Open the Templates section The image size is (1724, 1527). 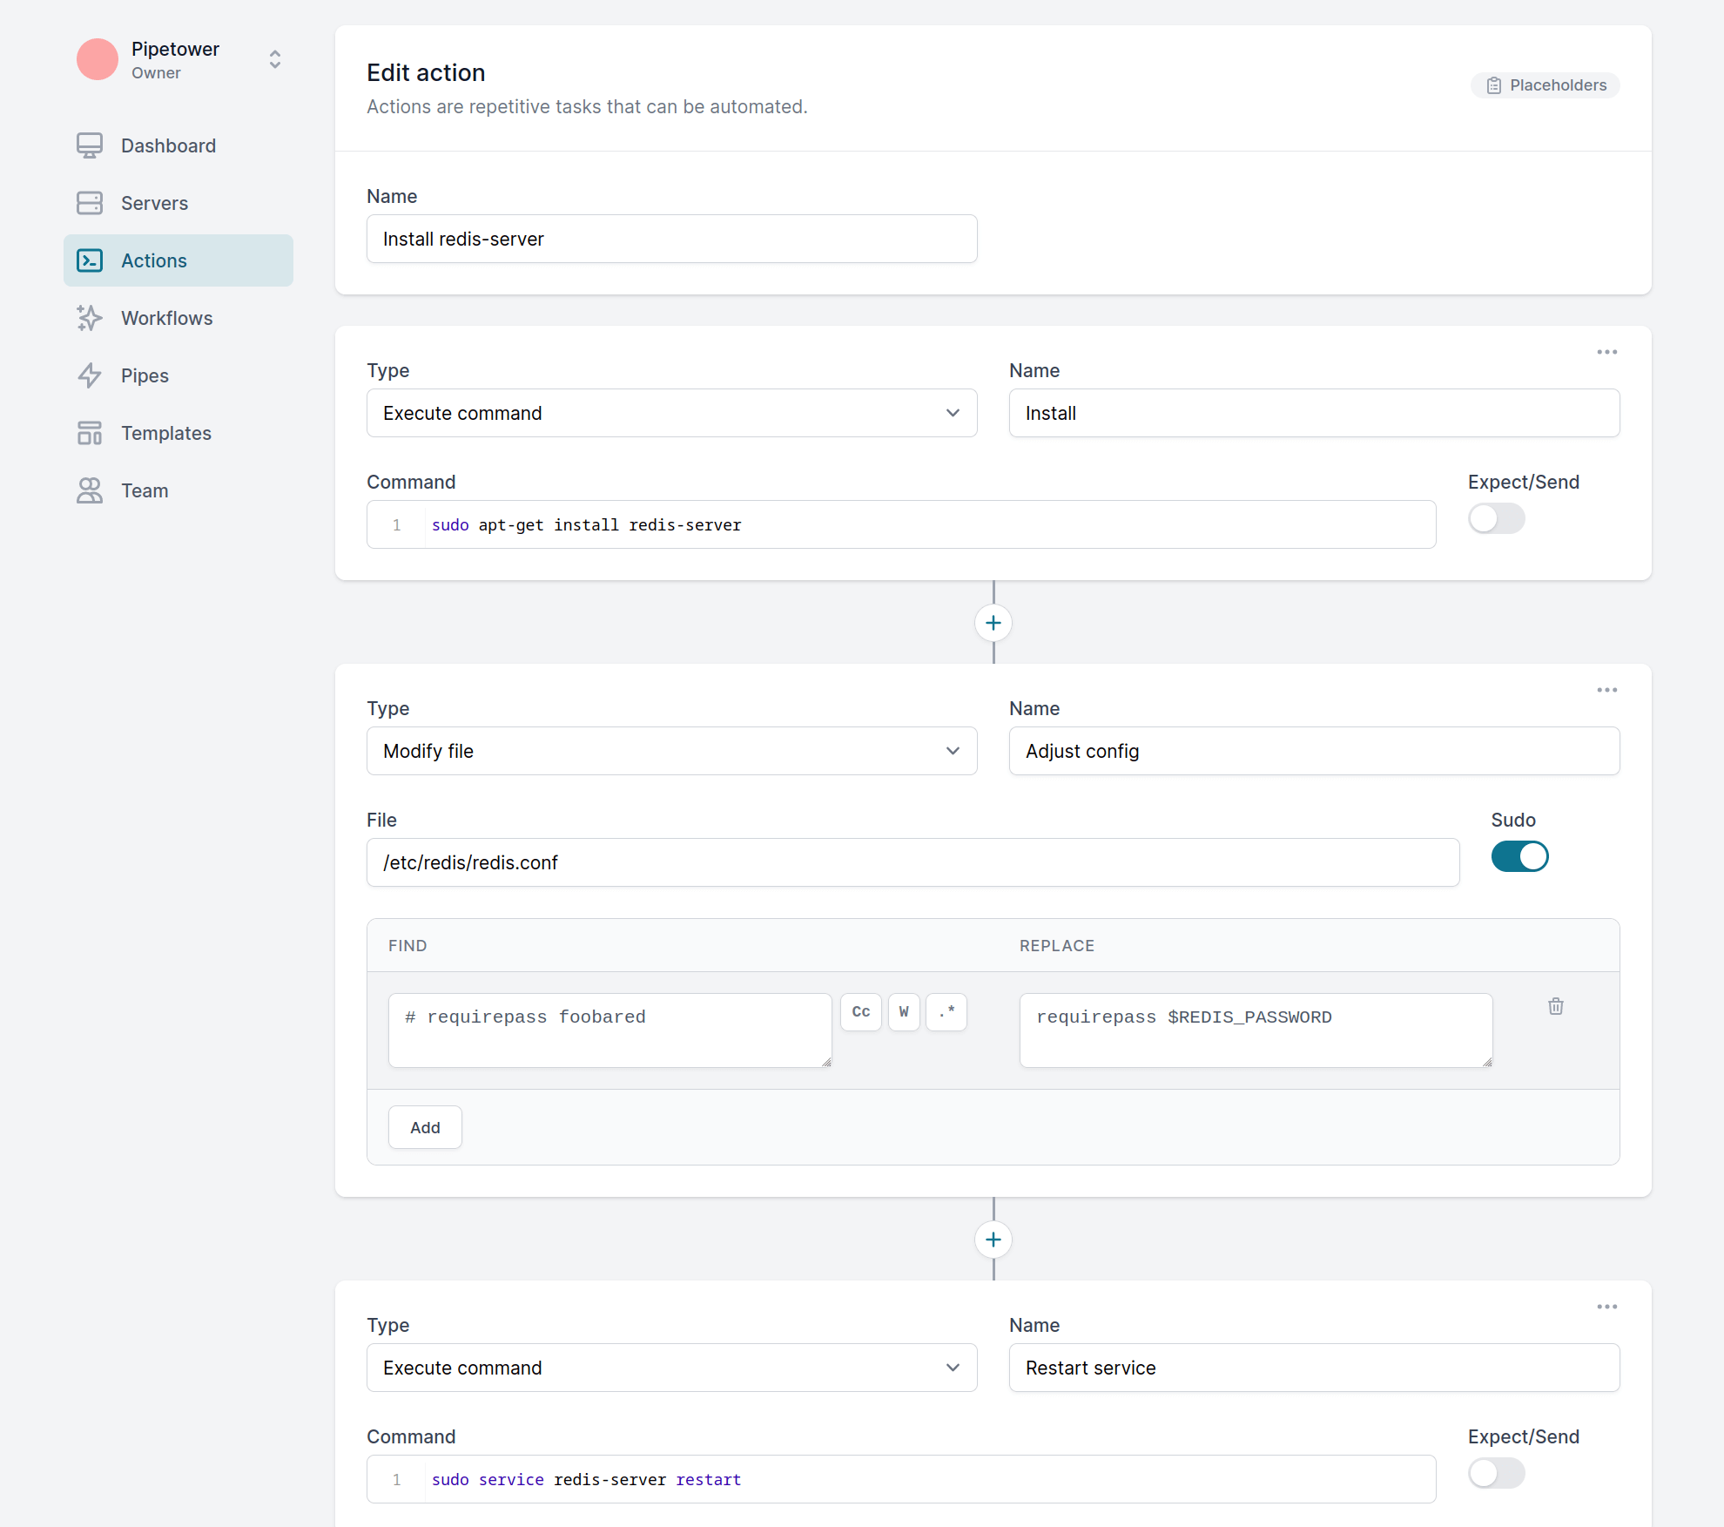(178, 433)
